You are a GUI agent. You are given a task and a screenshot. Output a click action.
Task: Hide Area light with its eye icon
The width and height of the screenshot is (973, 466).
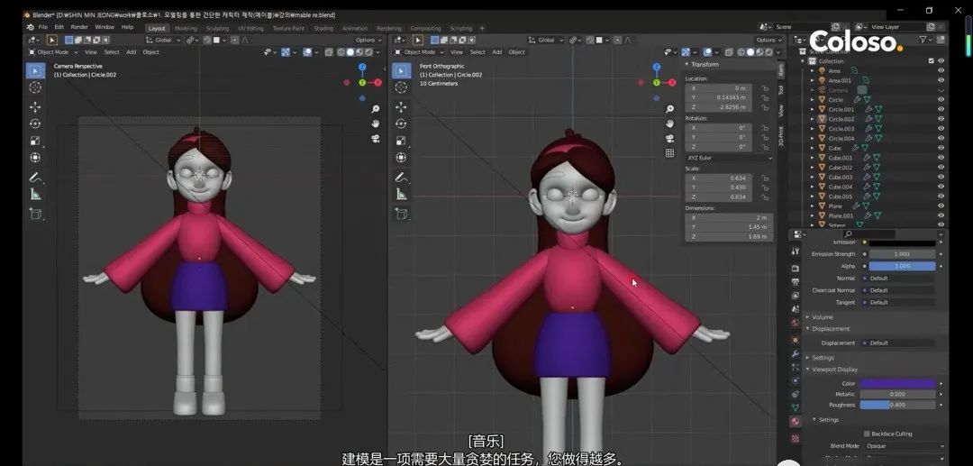pyautogui.click(x=941, y=70)
